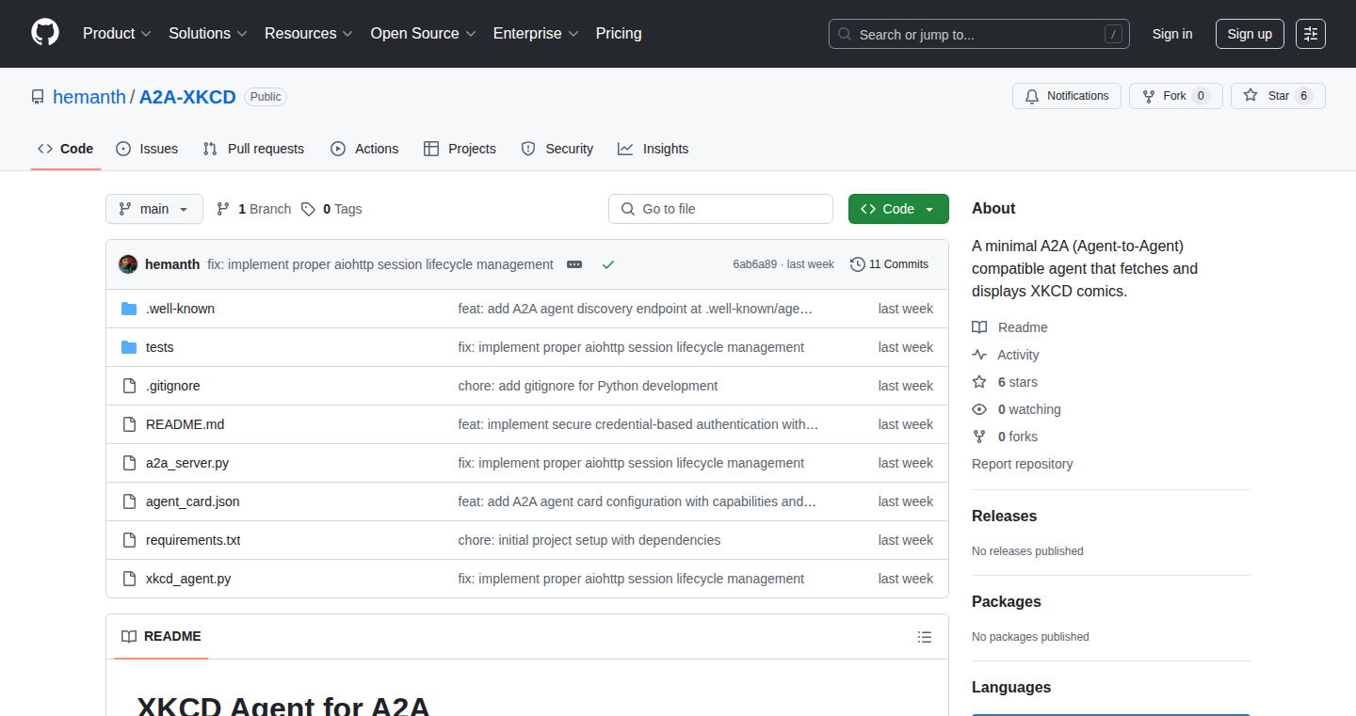Viewport: 1356px width, 716px height.
Task: View the 6 stars link
Action: point(1005,382)
